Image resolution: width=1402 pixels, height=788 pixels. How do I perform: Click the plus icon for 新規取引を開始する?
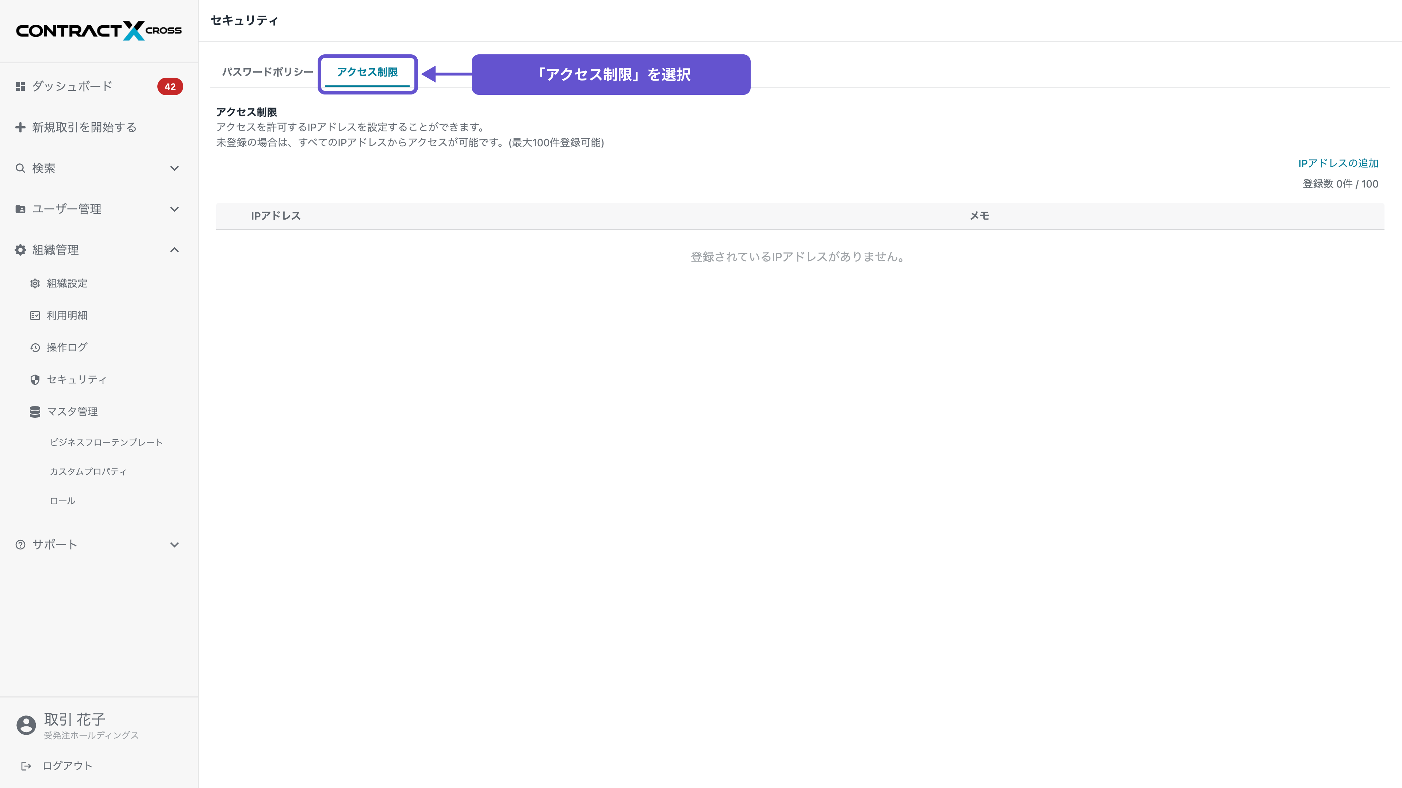click(x=20, y=127)
